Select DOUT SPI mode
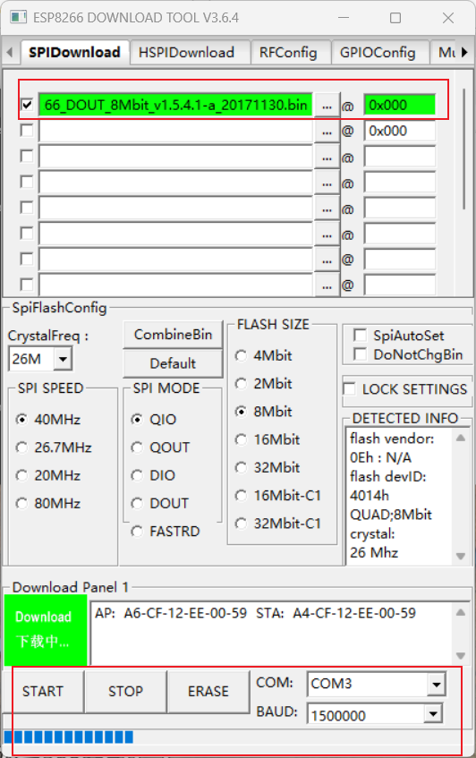The height and width of the screenshot is (758, 476). point(160,503)
